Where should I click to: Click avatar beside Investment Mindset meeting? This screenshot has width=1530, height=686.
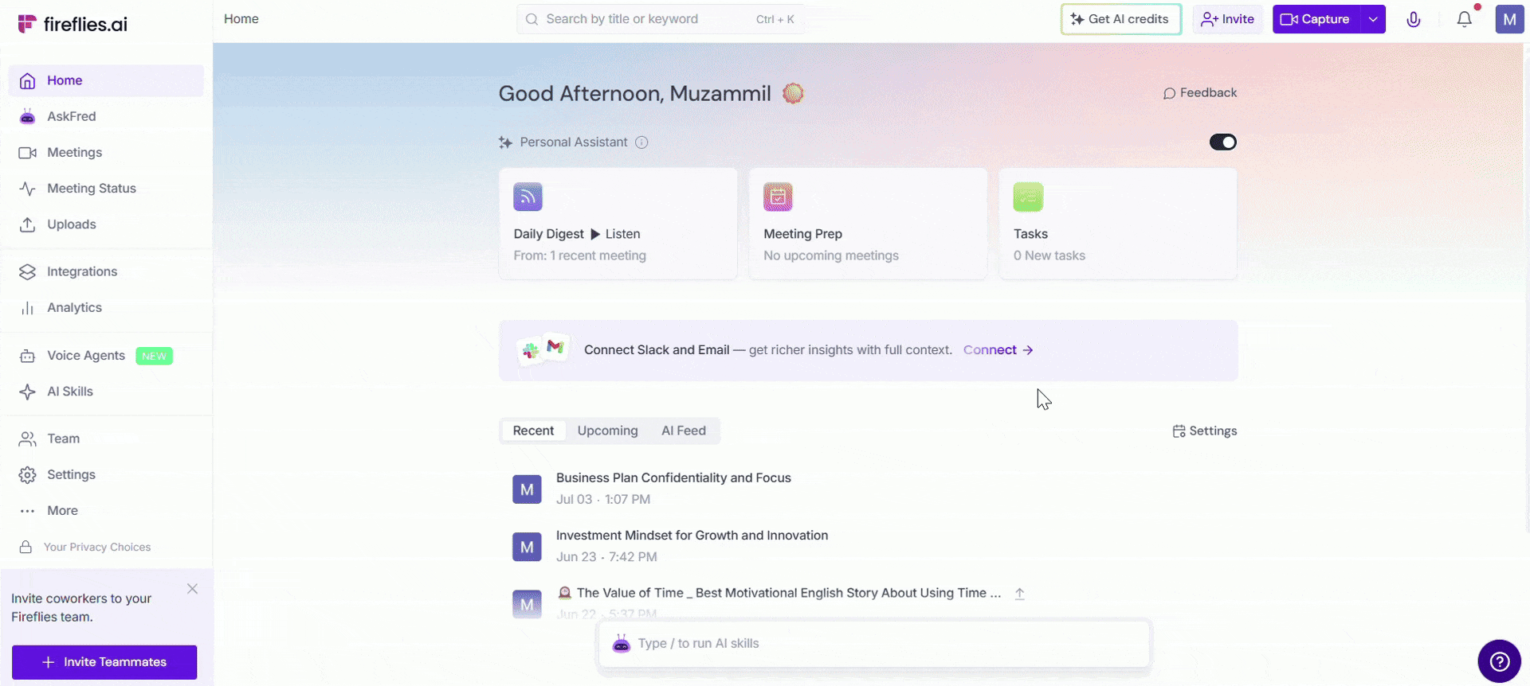coord(527,547)
